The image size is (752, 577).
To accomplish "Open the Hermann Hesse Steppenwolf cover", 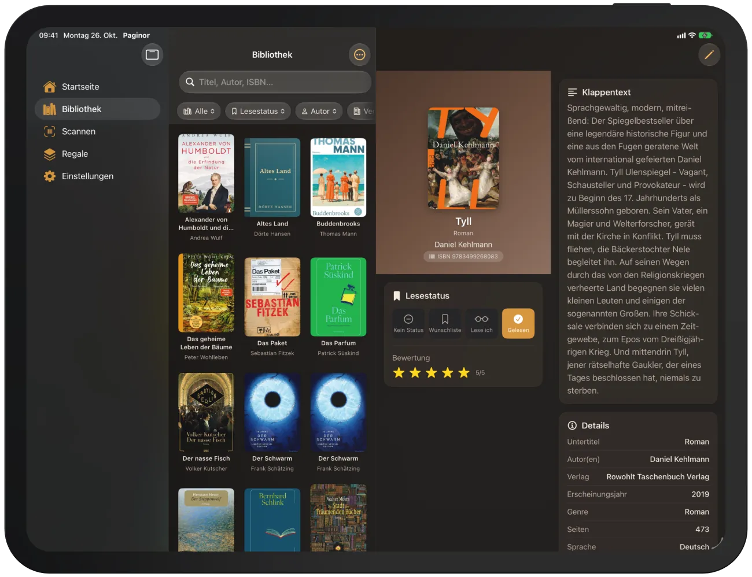I will pyautogui.click(x=207, y=520).
